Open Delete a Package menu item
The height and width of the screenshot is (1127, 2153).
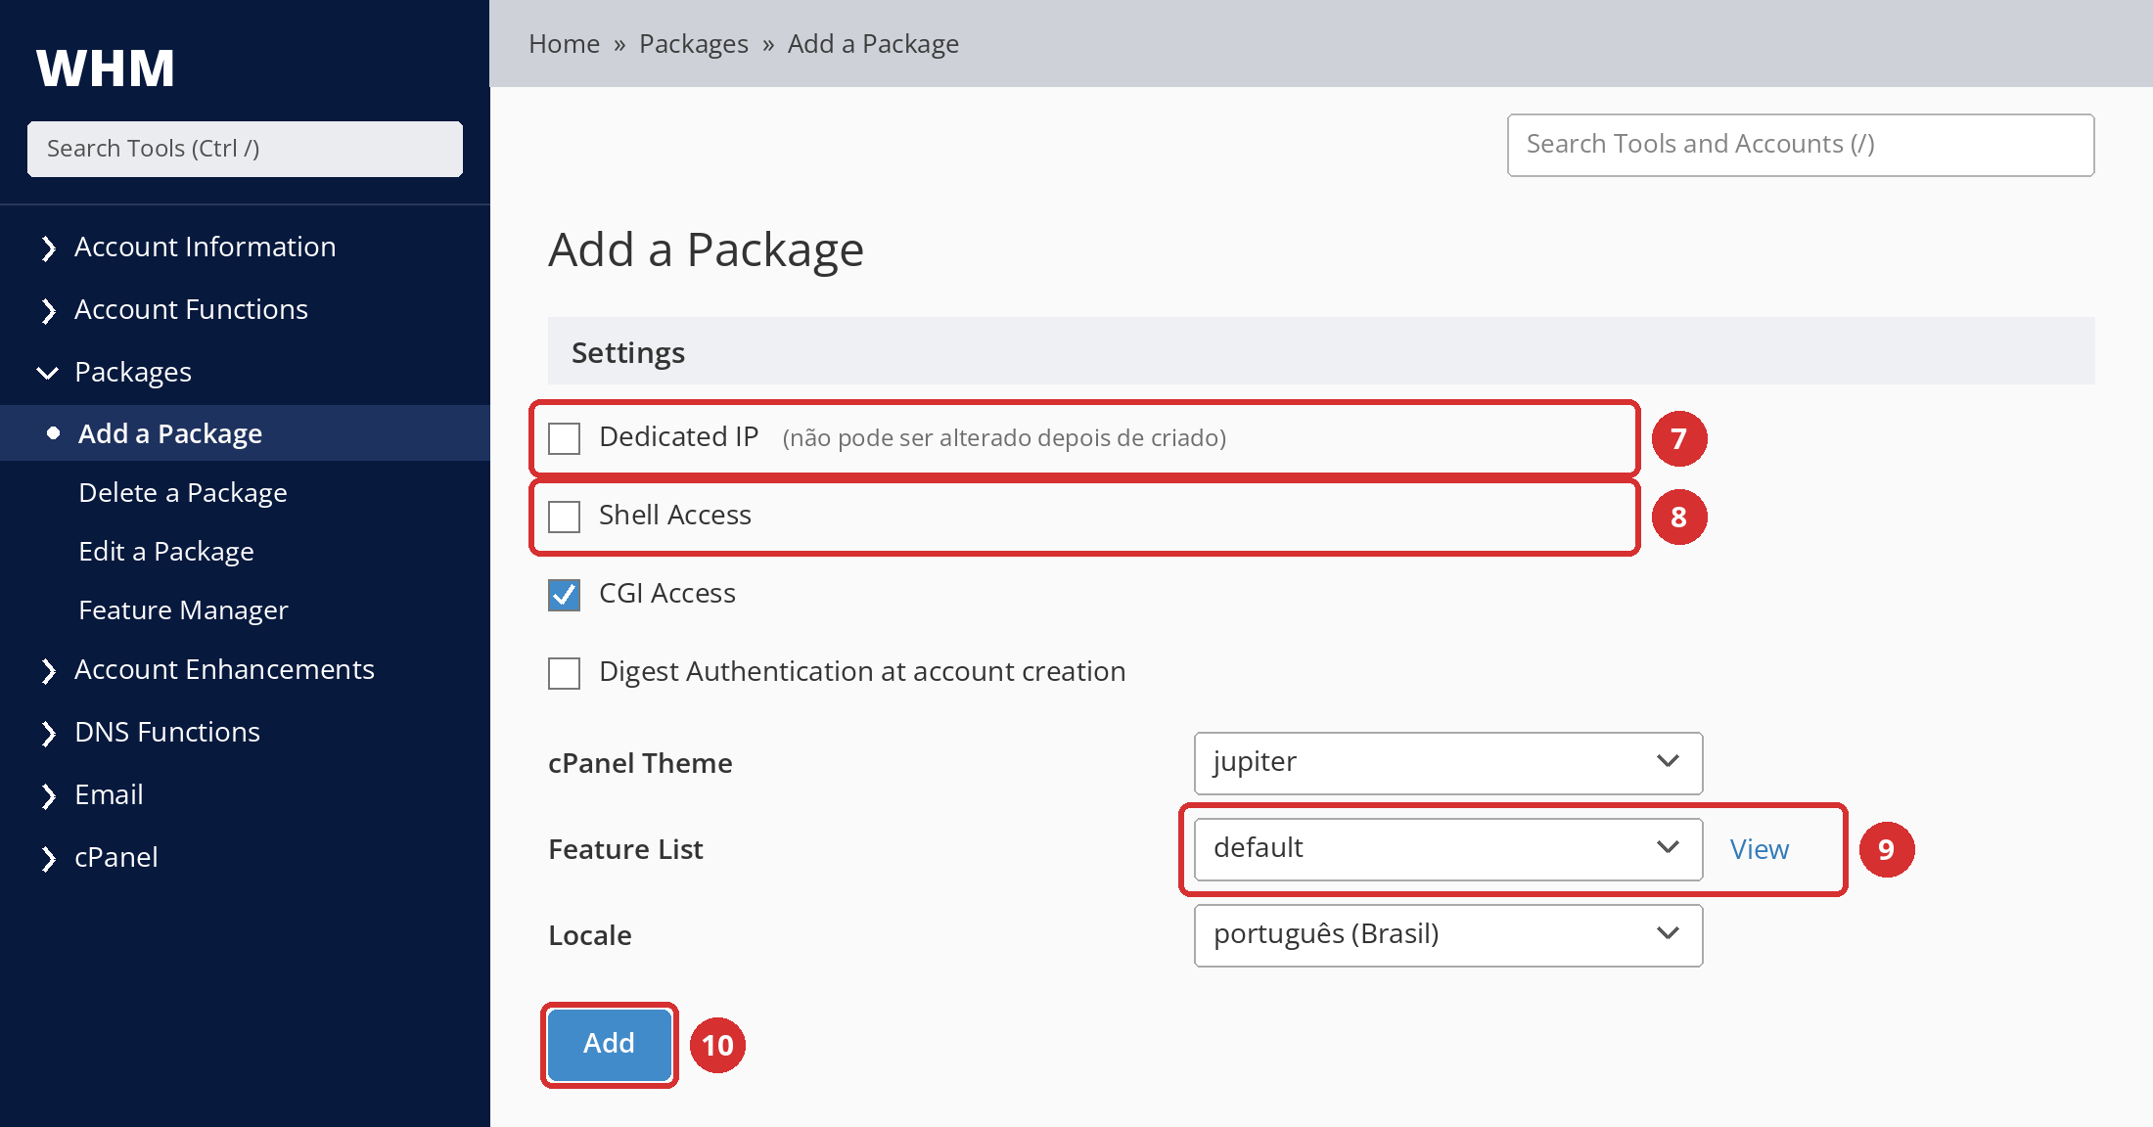pos(183,492)
